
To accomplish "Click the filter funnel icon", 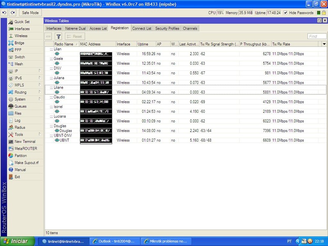I will pos(59,36).
